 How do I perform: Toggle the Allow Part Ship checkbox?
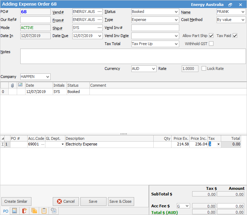click(x=211, y=36)
